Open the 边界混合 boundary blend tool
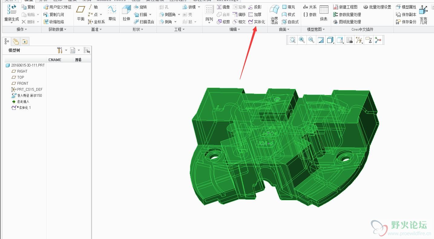The height and width of the screenshot is (239, 434). click(274, 14)
